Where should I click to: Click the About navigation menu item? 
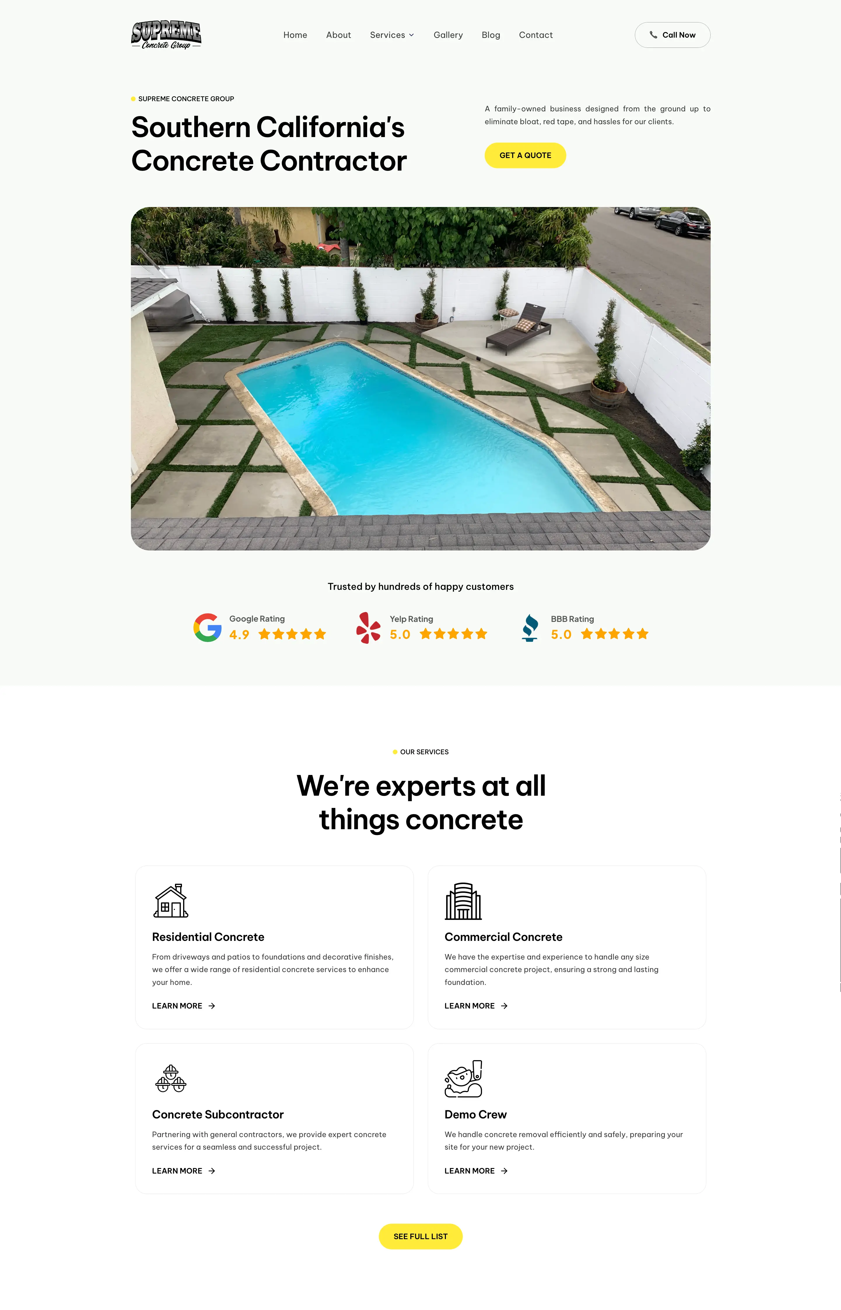click(338, 34)
